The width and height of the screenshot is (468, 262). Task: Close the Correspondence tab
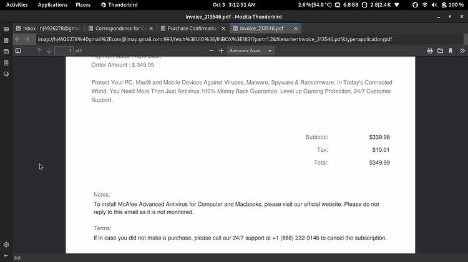click(x=151, y=29)
